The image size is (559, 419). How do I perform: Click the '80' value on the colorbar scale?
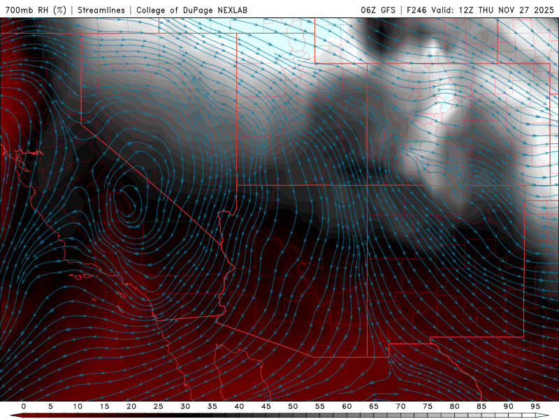tap(454, 406)
